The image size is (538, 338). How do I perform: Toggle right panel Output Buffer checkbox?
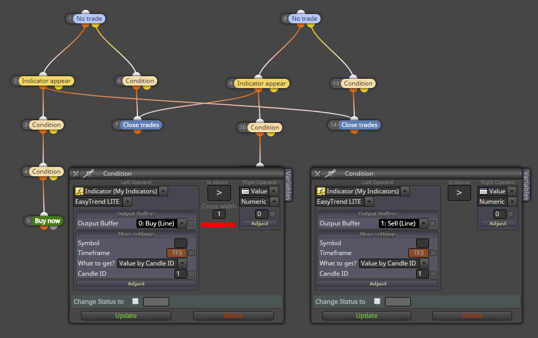[433, 223]
